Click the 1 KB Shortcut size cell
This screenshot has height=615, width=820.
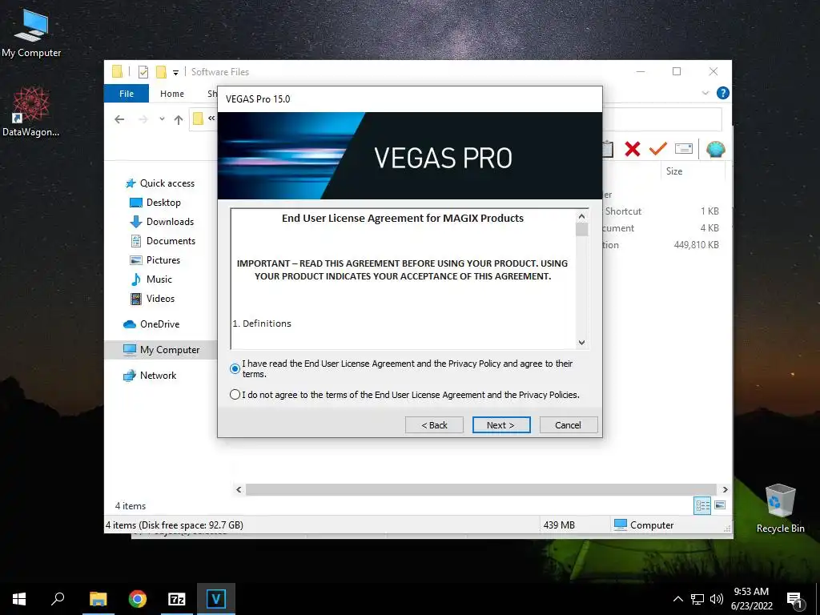709,211
